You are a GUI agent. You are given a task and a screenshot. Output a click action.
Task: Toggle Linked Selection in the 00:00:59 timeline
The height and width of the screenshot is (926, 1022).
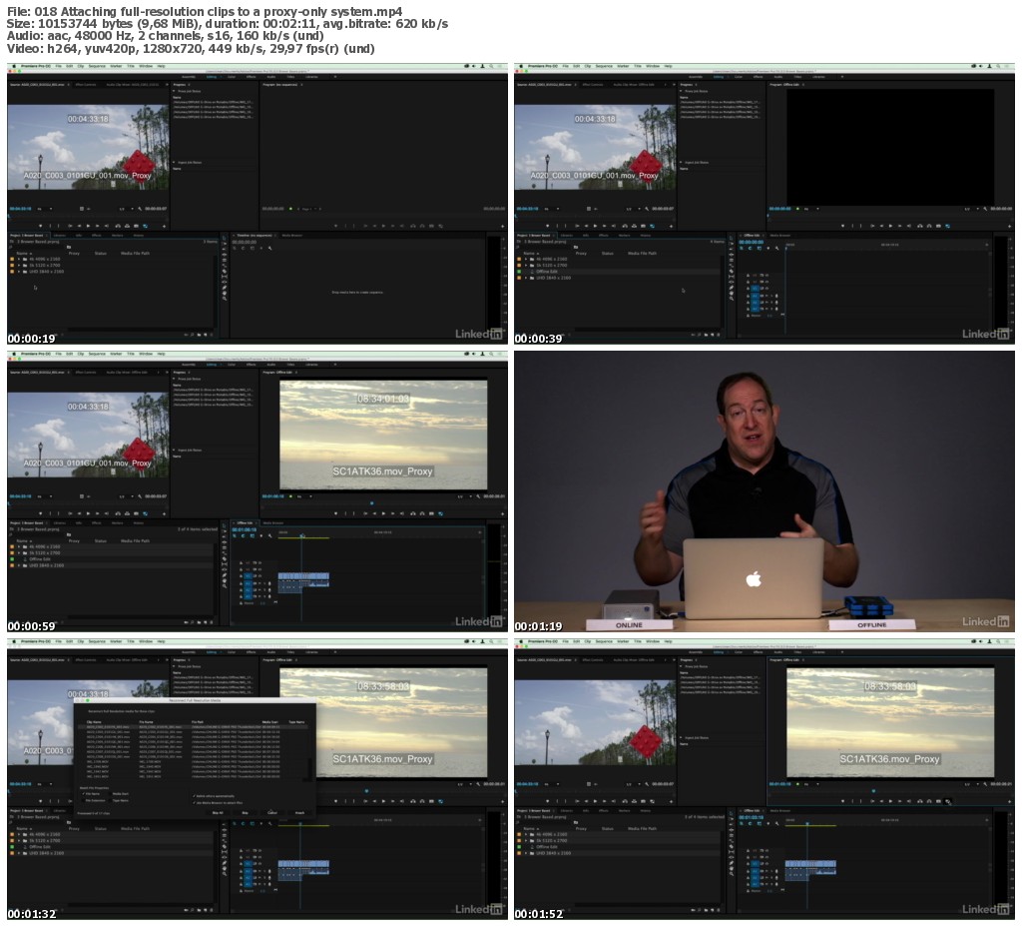click(x=253, y=535)
